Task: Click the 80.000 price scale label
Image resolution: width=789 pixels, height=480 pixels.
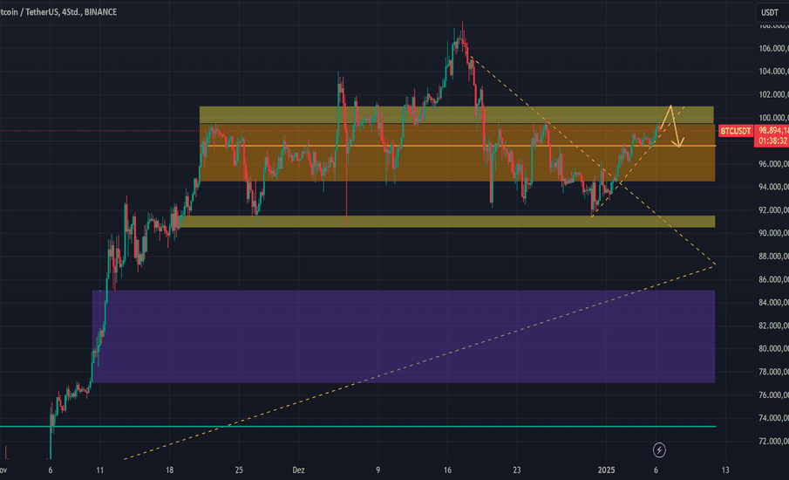Action: tap(767, 349)
